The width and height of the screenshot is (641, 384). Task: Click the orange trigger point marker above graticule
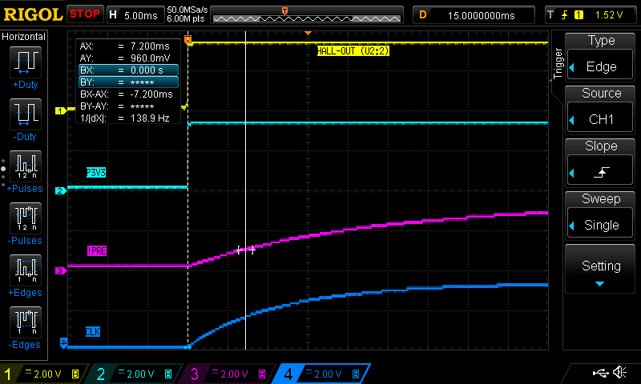(308, 33)
